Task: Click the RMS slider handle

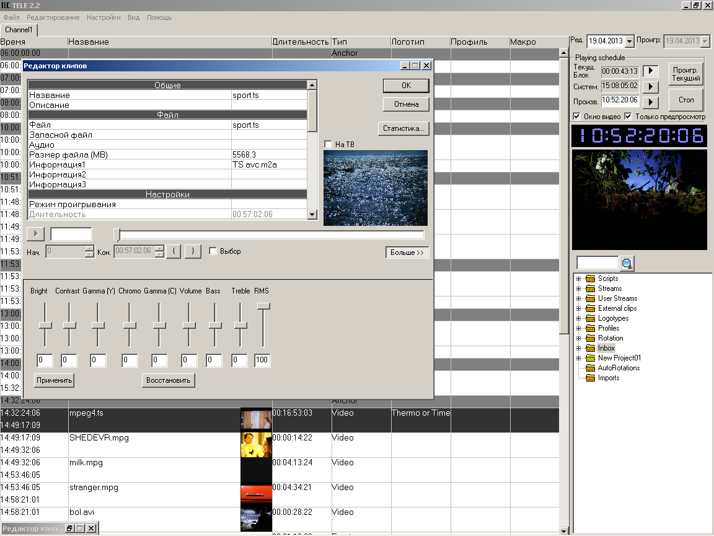Action: click(x=263, y=306)
